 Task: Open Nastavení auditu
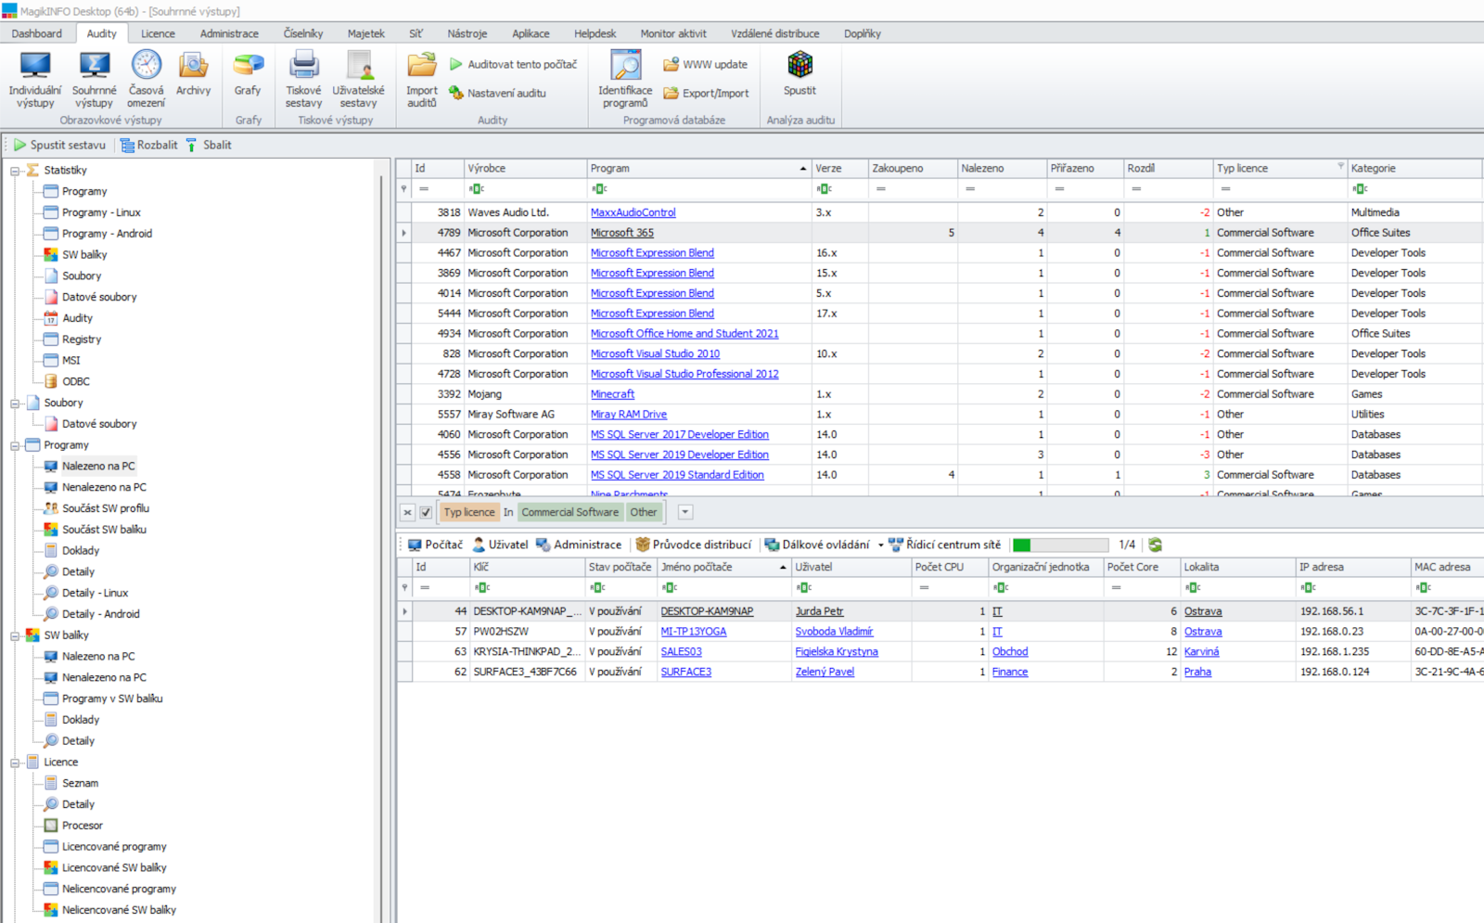pyautogui.click(x=497, y=93)
